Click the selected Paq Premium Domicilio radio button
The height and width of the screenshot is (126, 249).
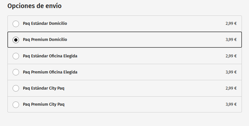pyautogui.click(x=16, y=40)
